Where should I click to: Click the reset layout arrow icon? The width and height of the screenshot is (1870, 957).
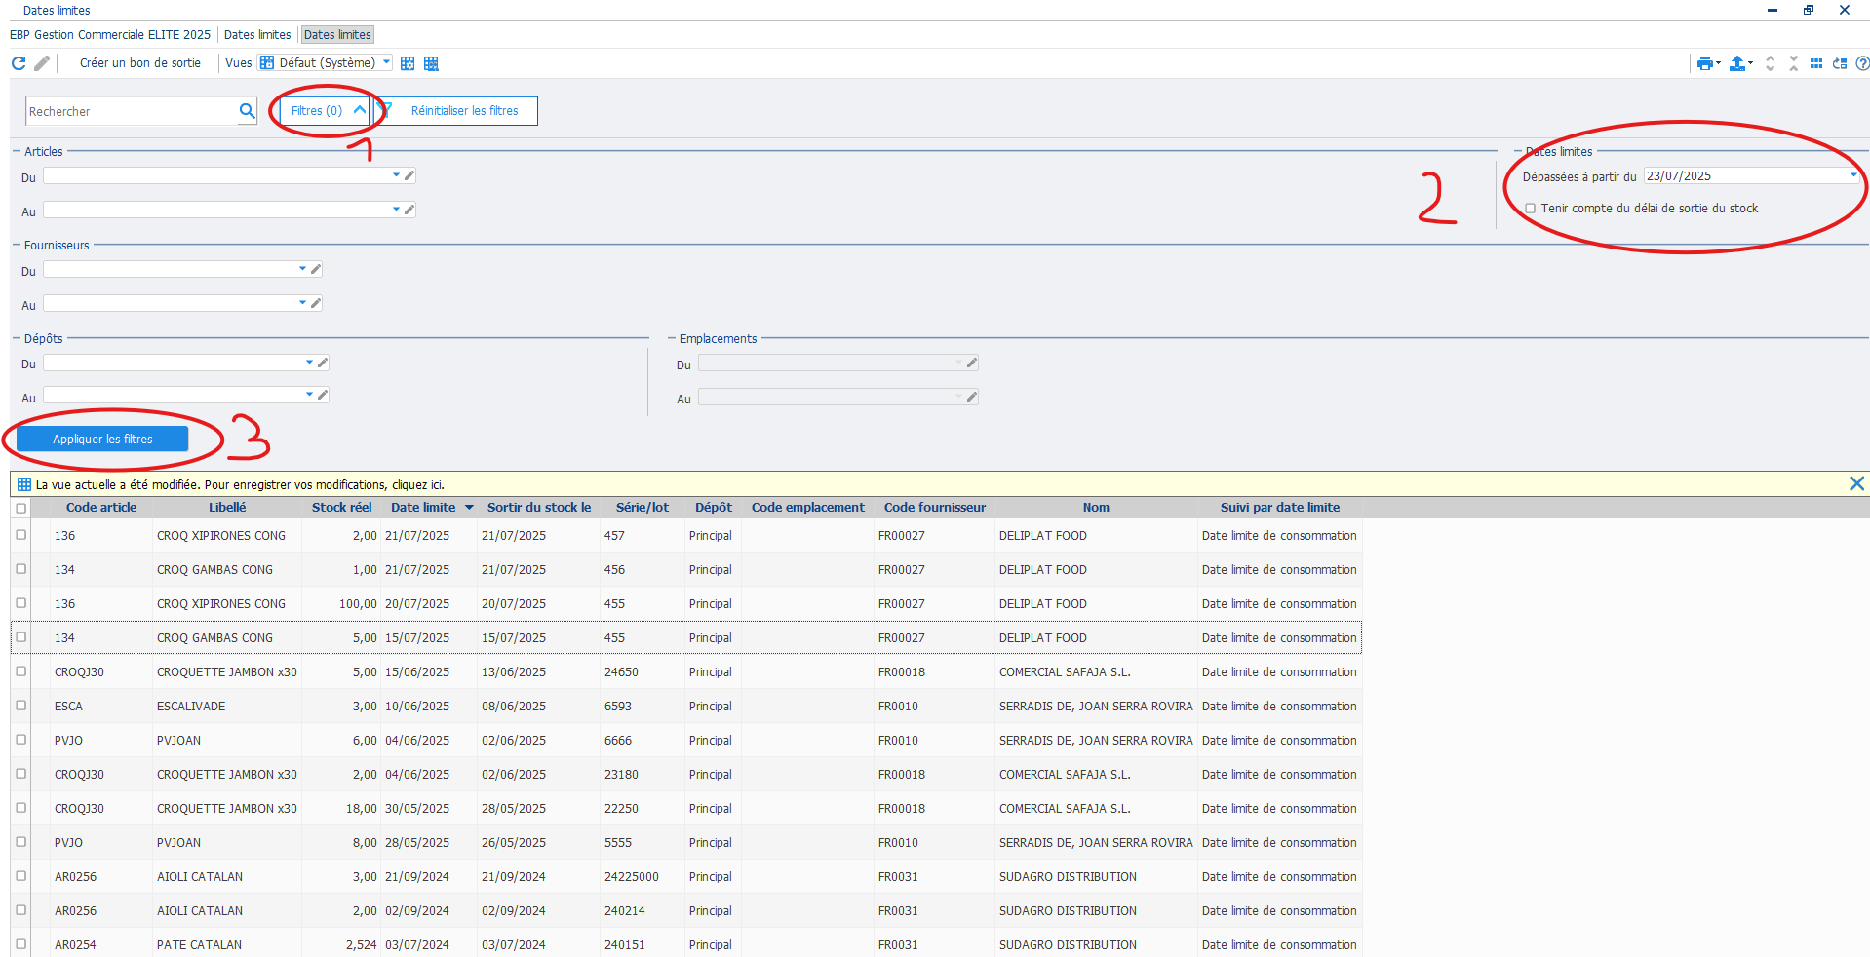(1840, 63)
